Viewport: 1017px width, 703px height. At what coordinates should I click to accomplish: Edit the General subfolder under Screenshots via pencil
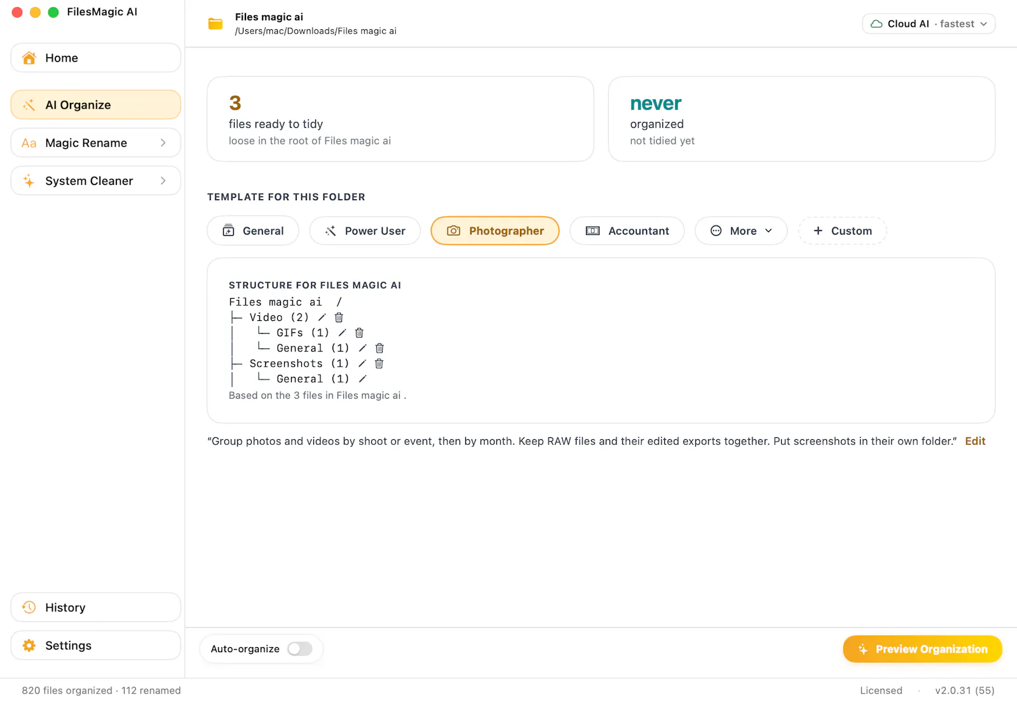(362, 378)
